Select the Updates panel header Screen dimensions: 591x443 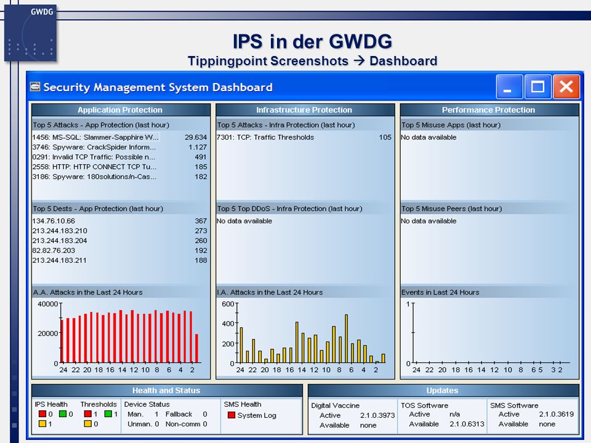coord(443,390)
